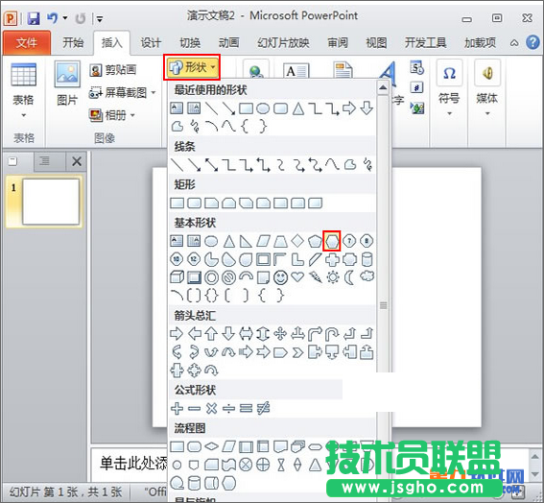The width and height of the screenshot is (544, 503).
Task: Click the shapes gallery scroll-up arrow
Action: (383, 87)
